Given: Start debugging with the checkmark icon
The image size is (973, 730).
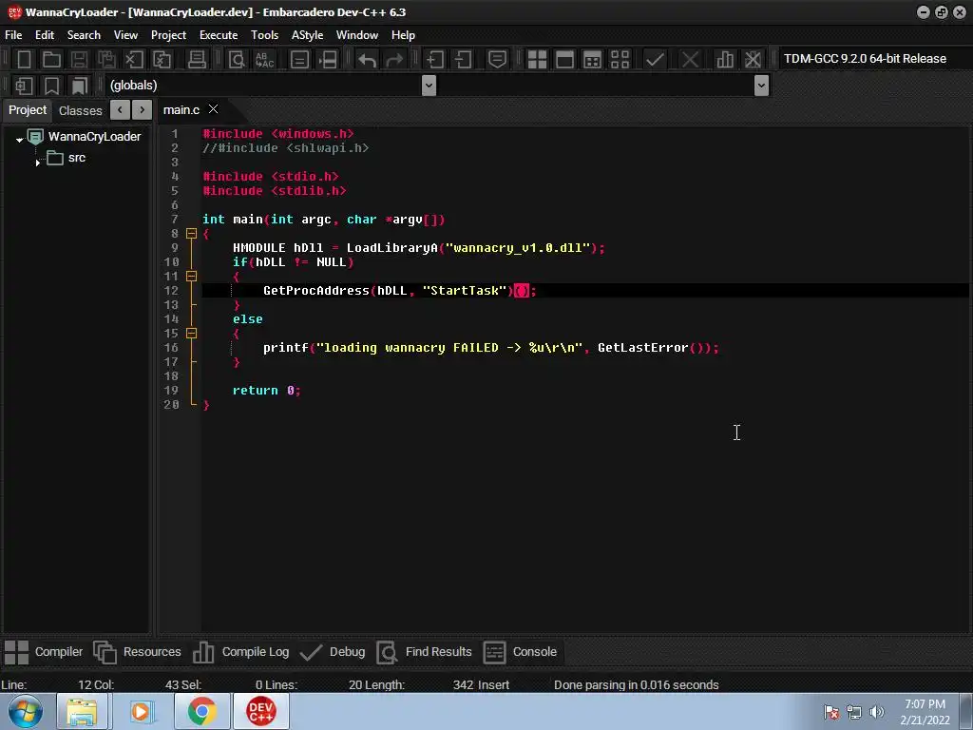Looking at the screenshot, I should click(655, 60).
